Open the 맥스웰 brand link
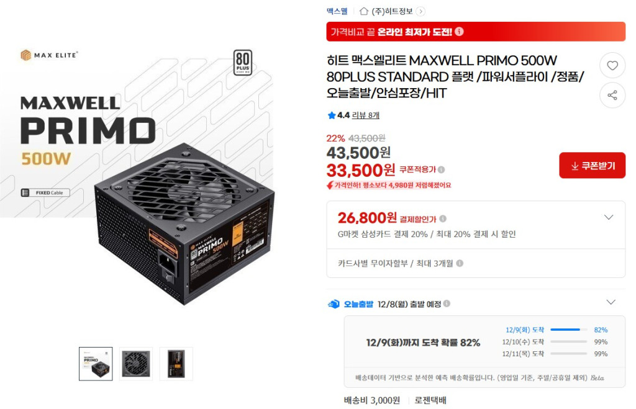Image resolution: width=636 pixels, height=409 pixels. click(337, 11)
